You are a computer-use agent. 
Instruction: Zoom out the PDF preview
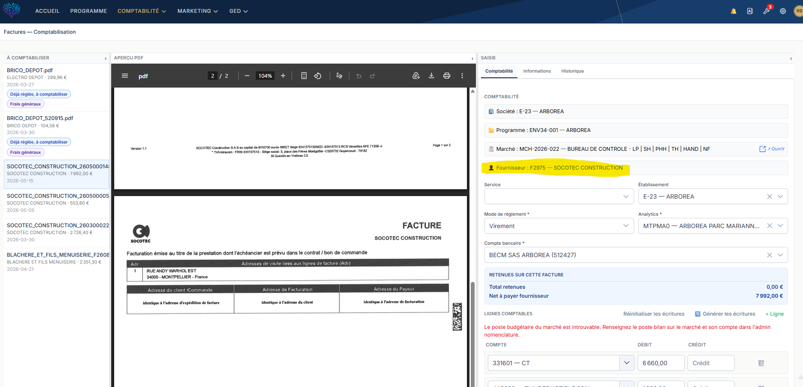coord(247,76)
